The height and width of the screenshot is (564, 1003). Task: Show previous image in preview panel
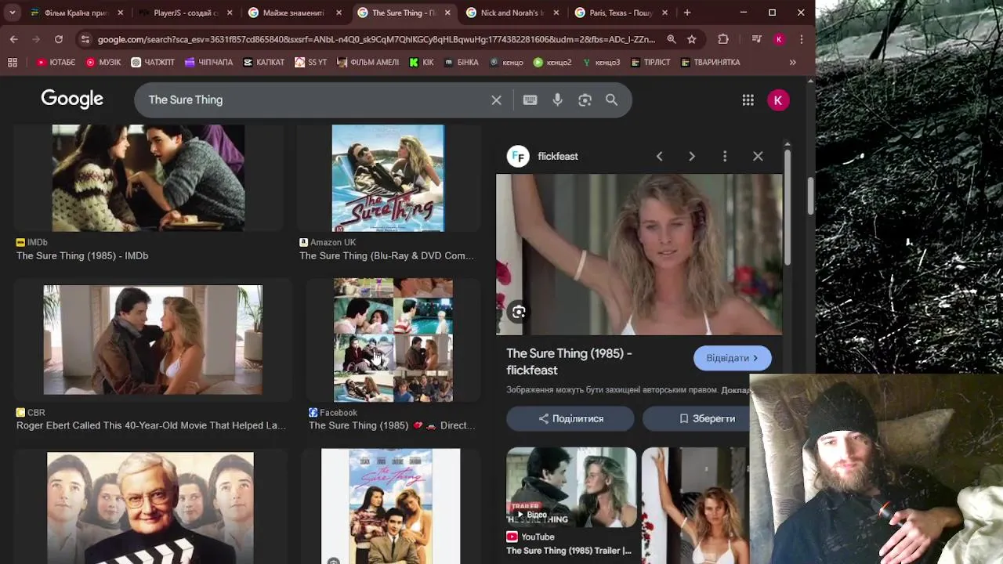pos(659,156)
